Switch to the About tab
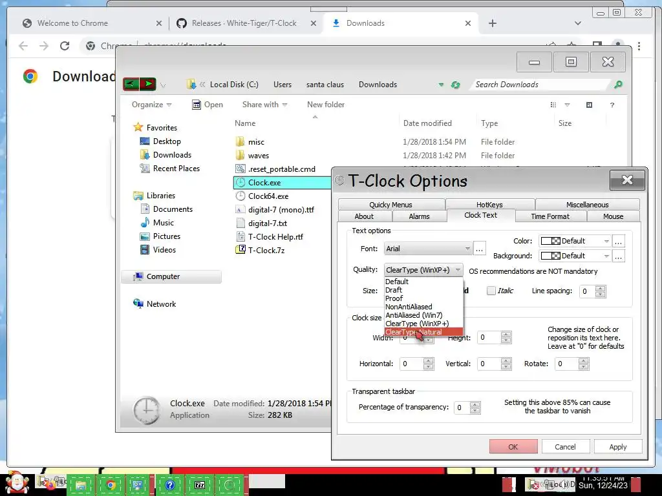This screenshot has width=662, height=496. tap(364, 216)
